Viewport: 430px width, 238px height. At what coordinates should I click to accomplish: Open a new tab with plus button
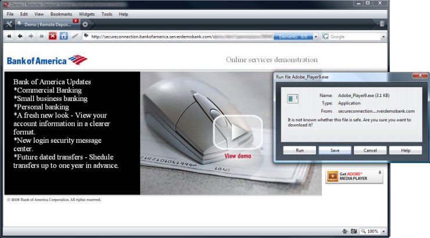(x=85, y=24)
